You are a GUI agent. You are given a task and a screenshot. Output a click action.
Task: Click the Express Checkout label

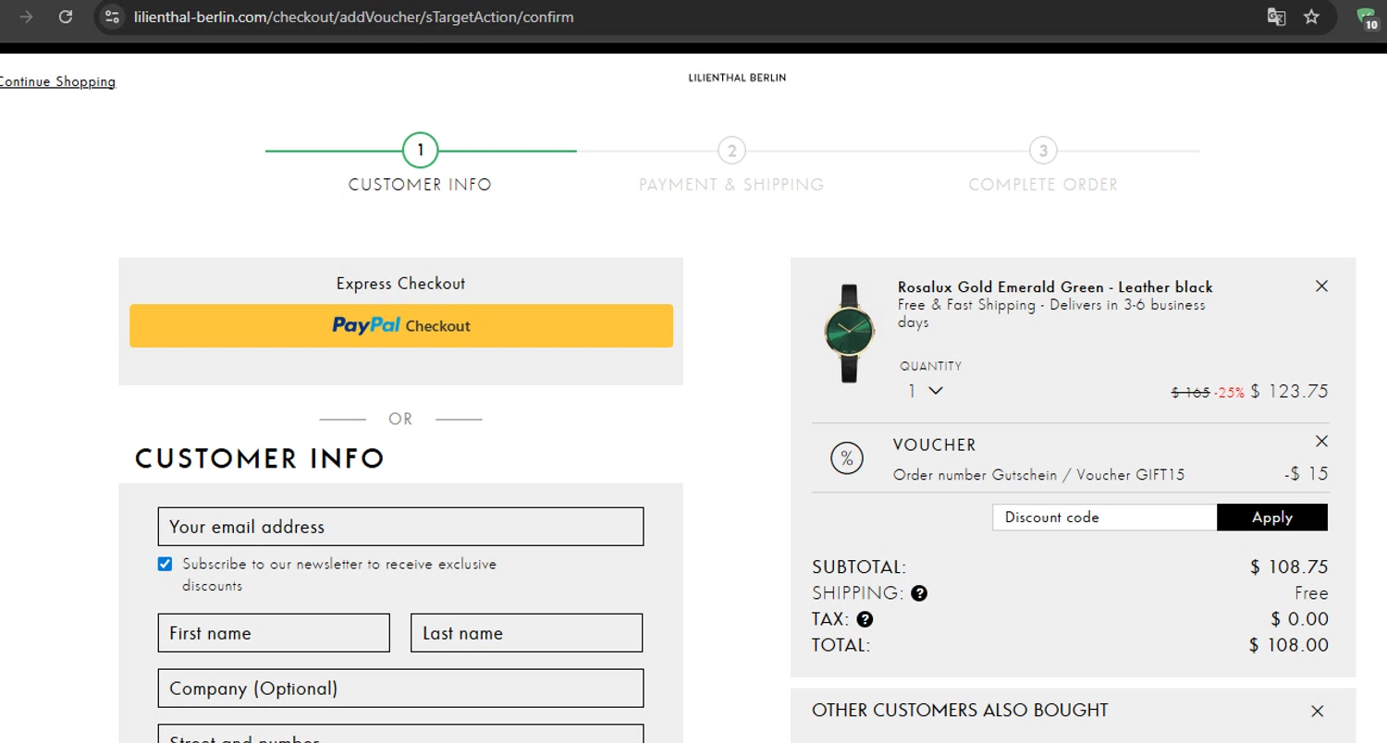coord(401,284)
